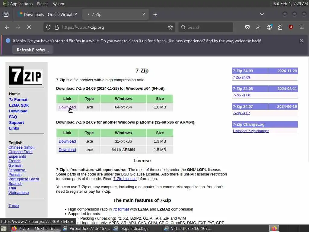
Task: Open the tracking protection shield icon
Action: pos(48,27)
